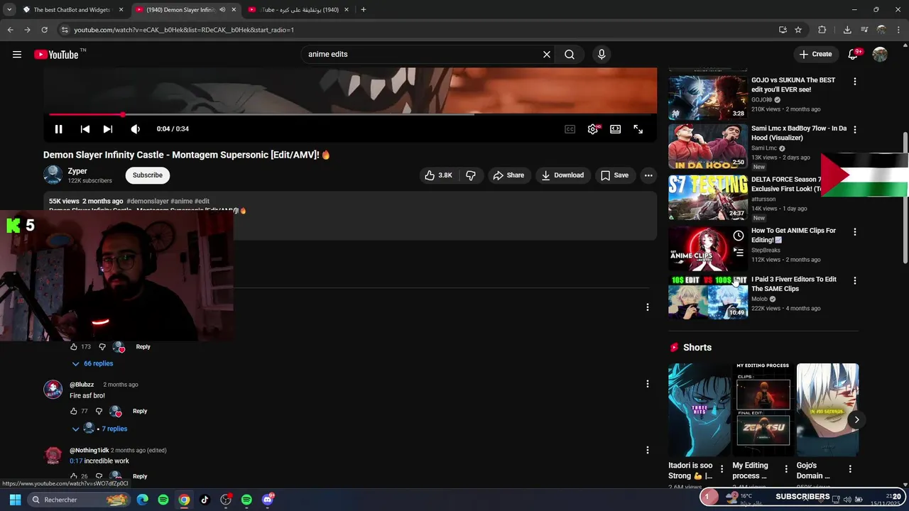This screenshot has width=909, height=511.
Task: Expand 66 replies thread
Action: [x=92, y=363]
